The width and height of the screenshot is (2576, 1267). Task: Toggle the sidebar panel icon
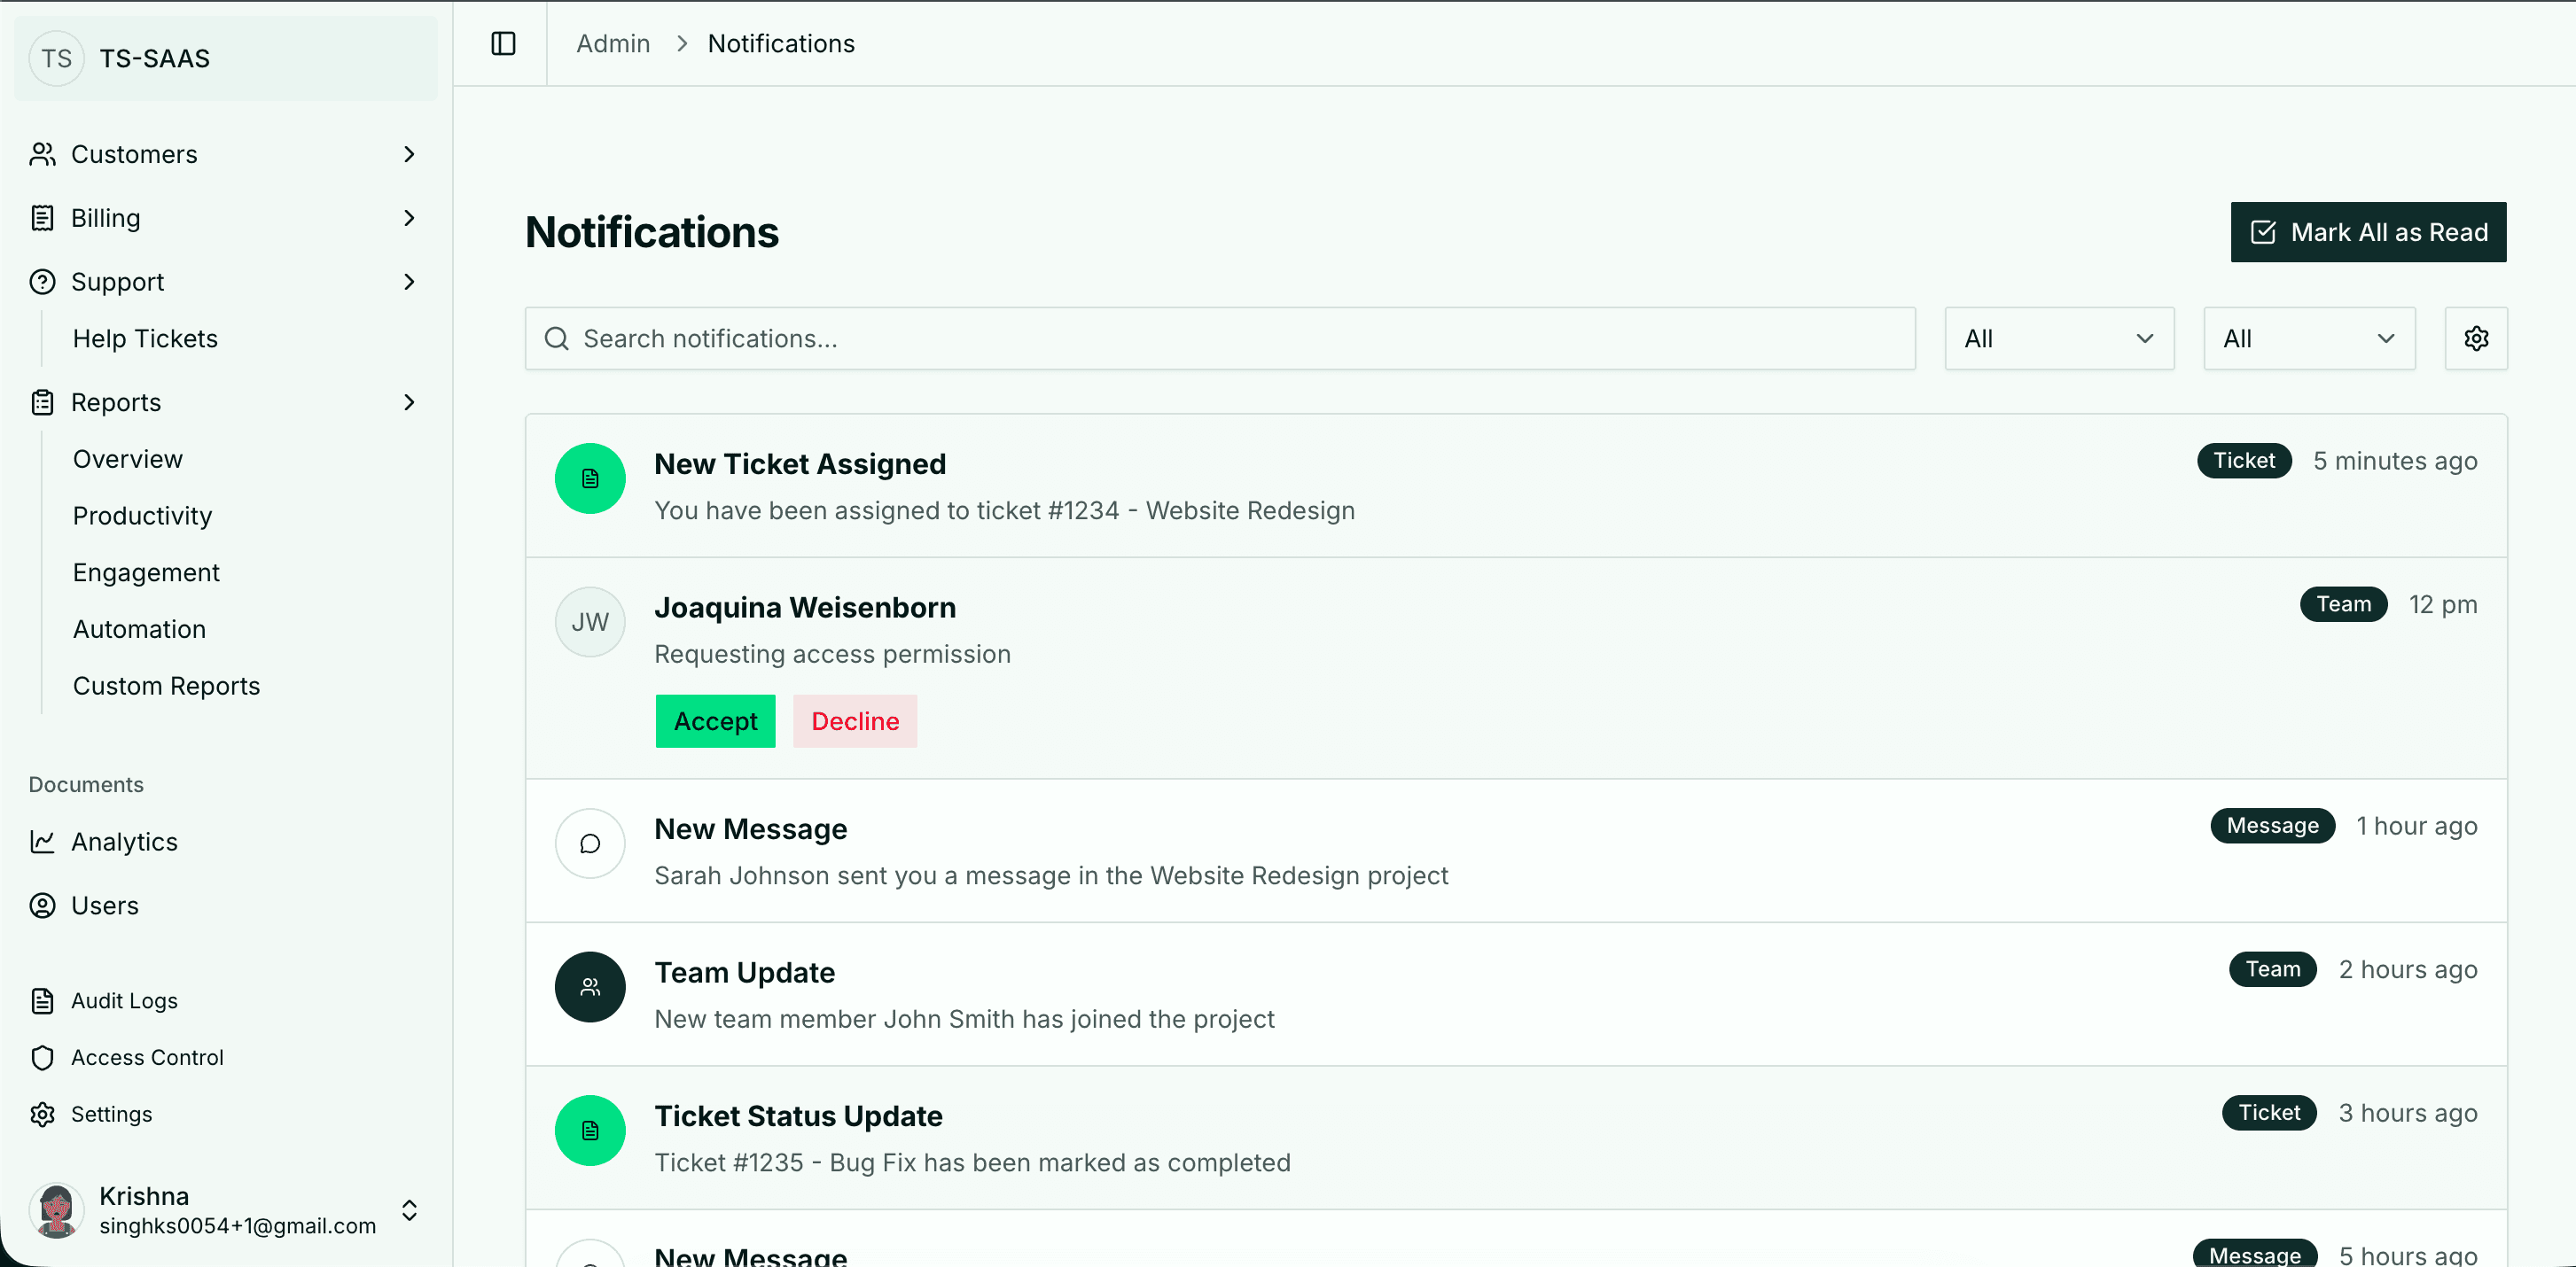(503, 44)
